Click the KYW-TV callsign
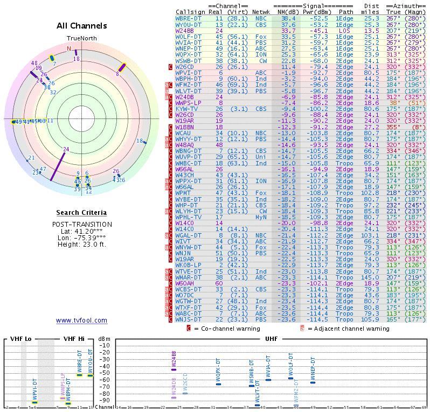430x412 pixels. click(x=186, y=109)
